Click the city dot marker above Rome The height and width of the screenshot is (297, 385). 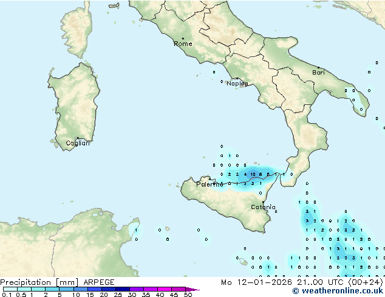click(x=183, y=38)
